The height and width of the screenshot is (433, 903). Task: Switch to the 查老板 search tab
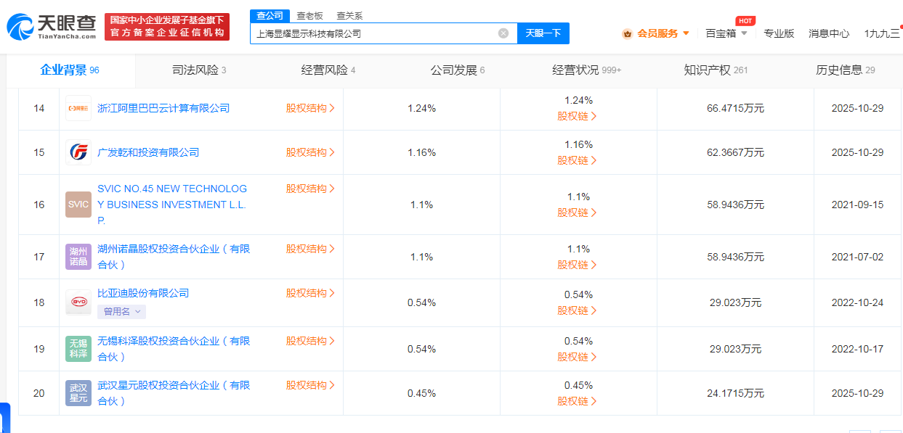[309, 16]
